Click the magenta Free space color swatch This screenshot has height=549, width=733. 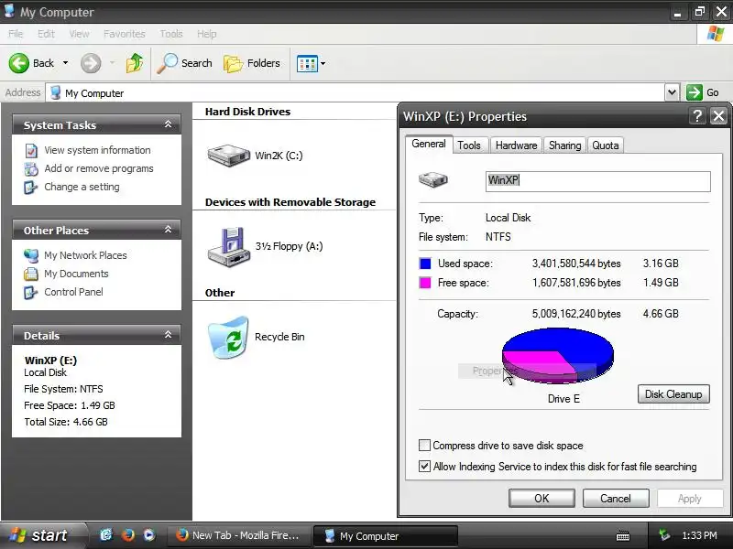pyautogui.click(x=425, y=283)
